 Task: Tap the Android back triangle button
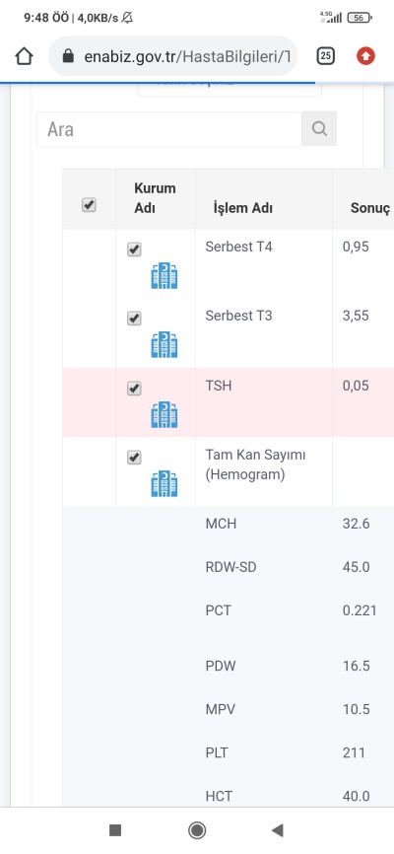coord(278,830)
